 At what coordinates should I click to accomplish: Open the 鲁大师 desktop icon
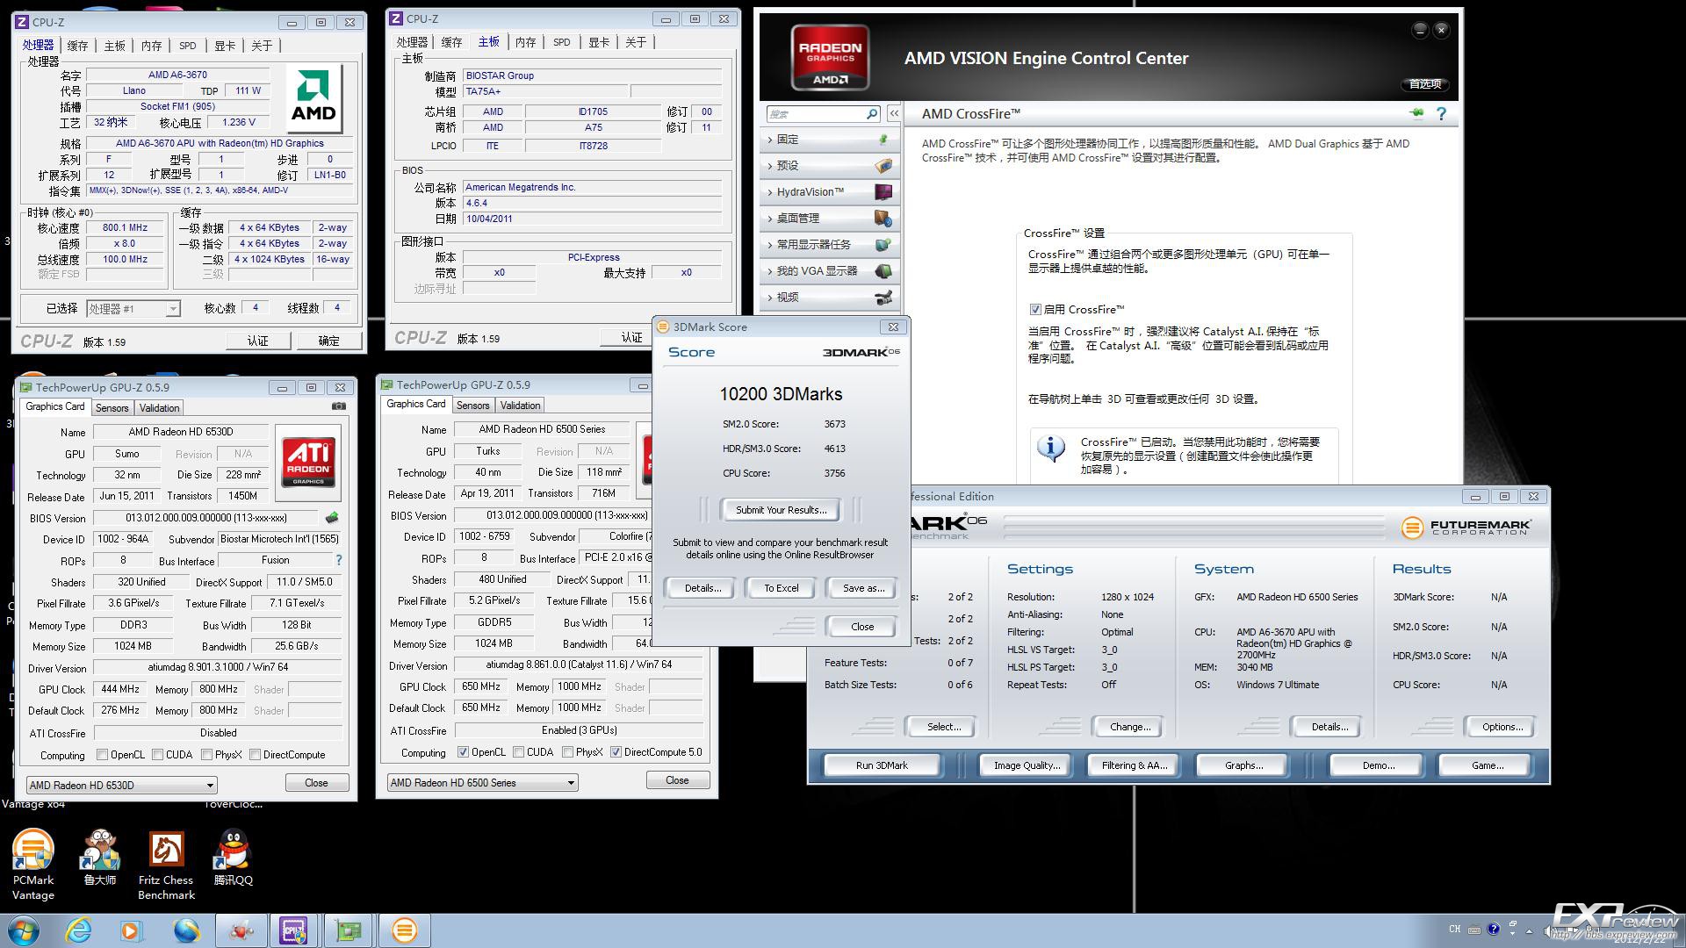[100, 857]
